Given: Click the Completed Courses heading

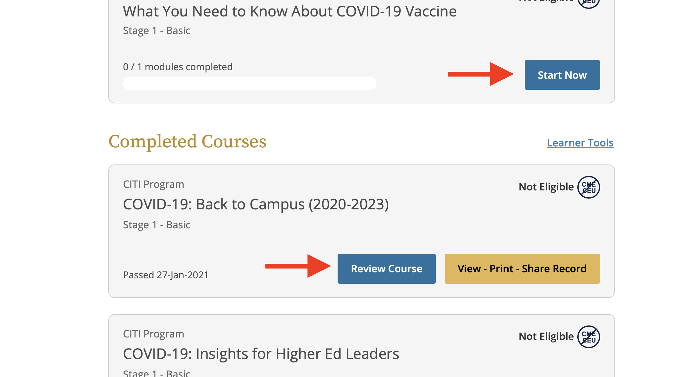Looking at the screenshot, I should 187,141.
